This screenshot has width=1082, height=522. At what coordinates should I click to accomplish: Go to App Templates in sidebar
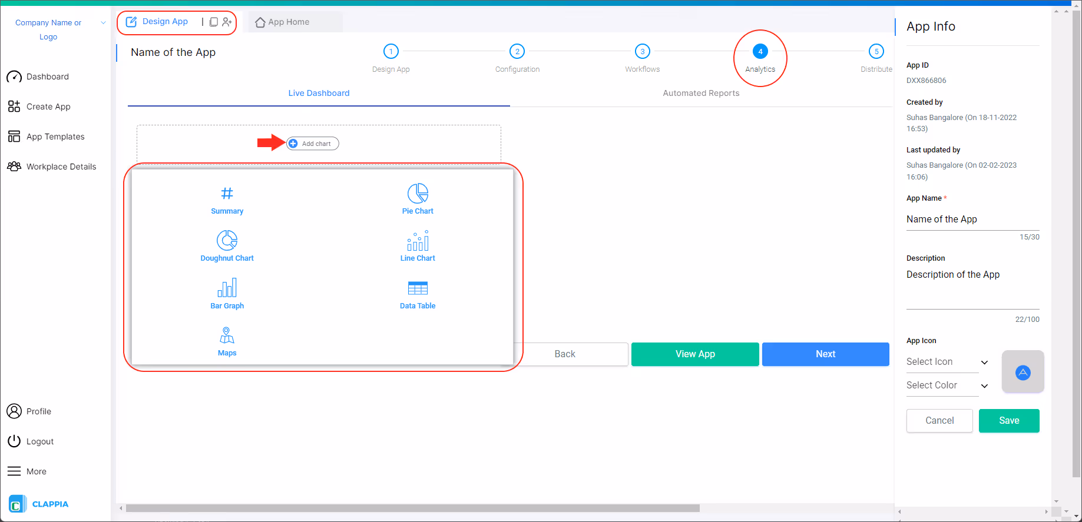46,137
